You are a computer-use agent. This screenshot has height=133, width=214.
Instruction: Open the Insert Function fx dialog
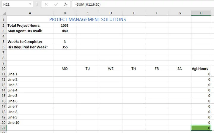pos(66,4)
